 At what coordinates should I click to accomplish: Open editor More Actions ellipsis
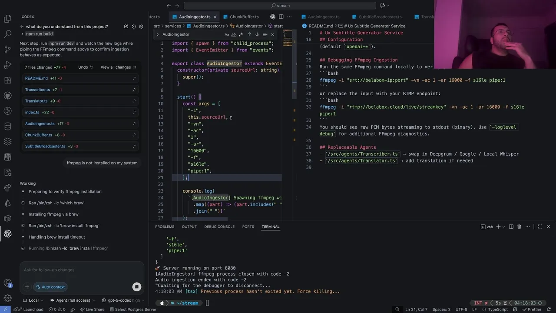(x=290, y=17)
